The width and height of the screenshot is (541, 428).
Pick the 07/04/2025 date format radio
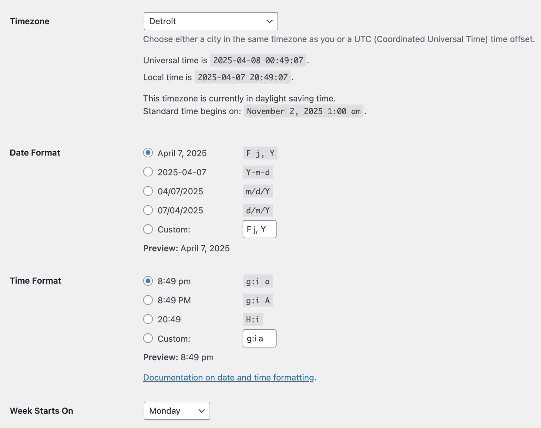coord(148,210)
